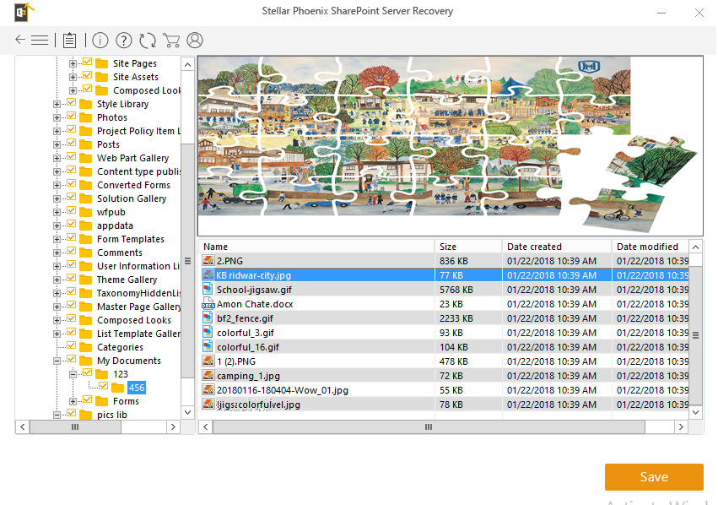This screenshot has height=505, width=718.
Task: Click the 2.PNG file icon
Action: pyautogui.click(x=208, y=261)
